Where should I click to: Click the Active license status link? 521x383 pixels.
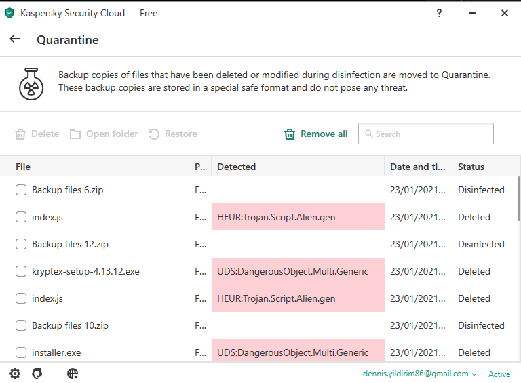click(x=499, y=374)
